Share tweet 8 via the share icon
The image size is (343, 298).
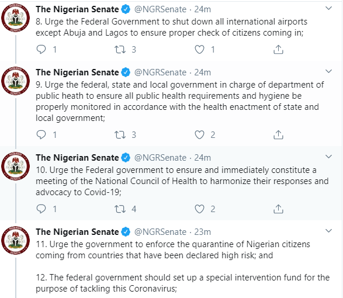click(x=278, y=50)
